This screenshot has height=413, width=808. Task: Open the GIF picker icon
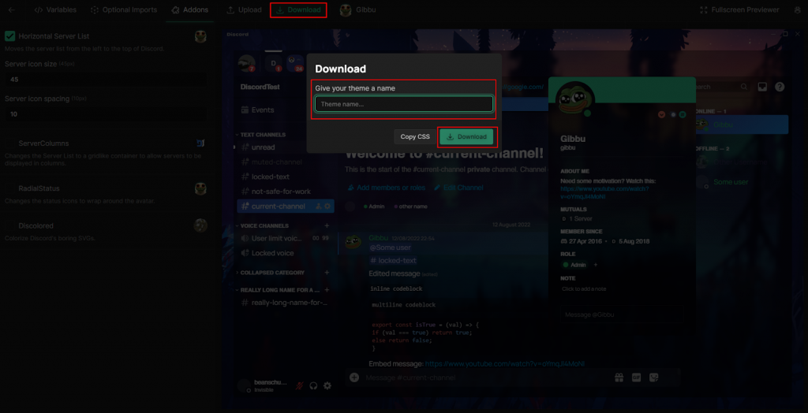(x=637, y=378)
